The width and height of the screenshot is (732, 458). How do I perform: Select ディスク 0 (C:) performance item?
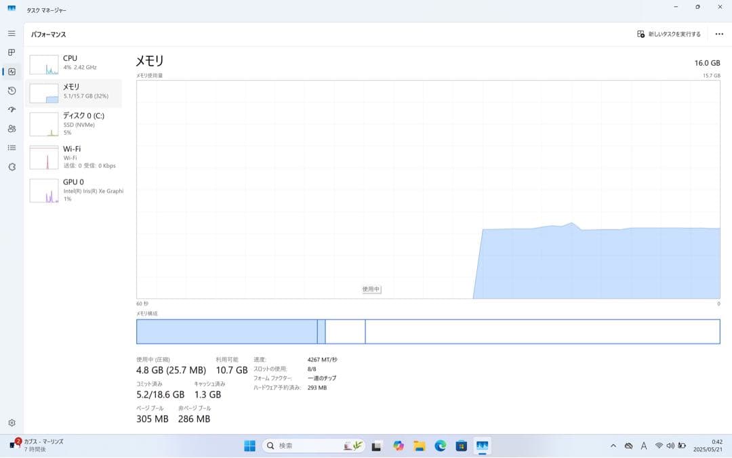[75, 123]
